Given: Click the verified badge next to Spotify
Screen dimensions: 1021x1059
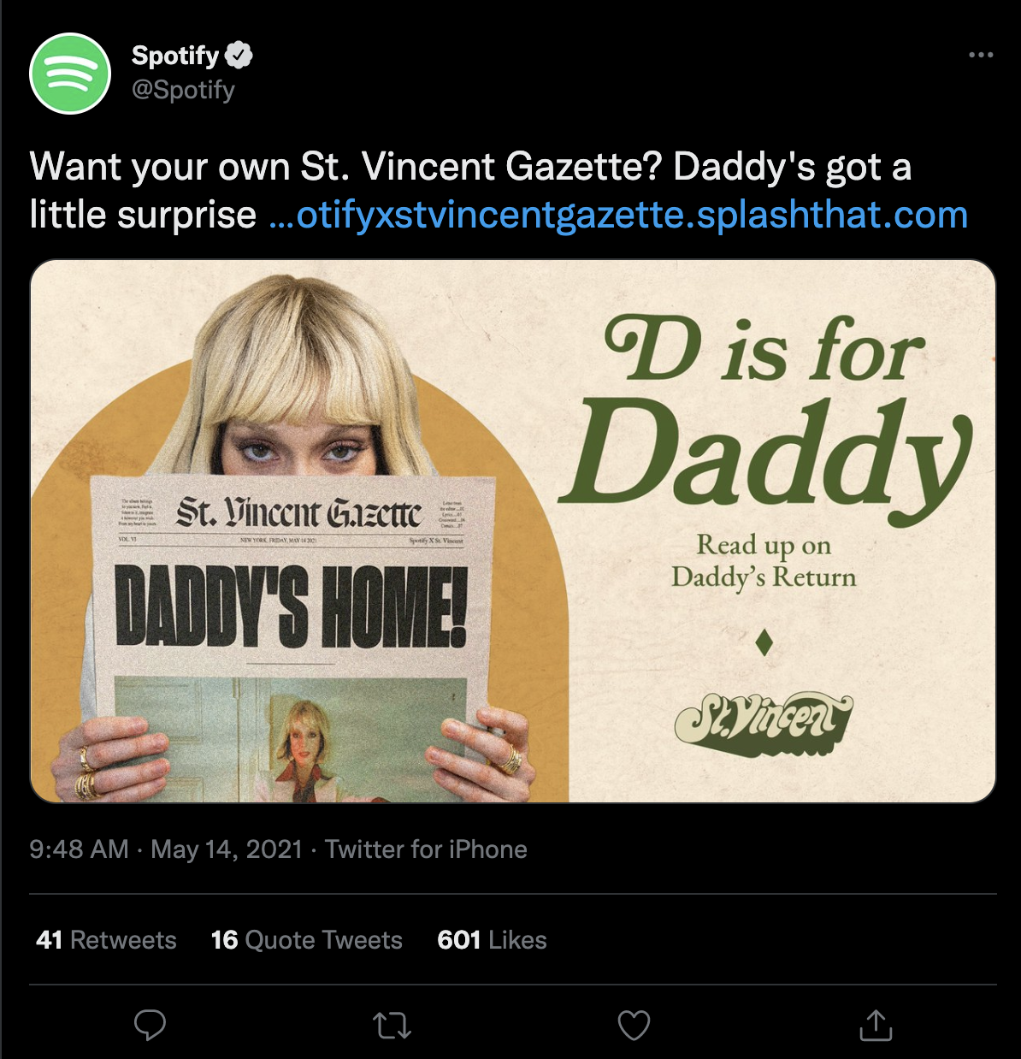Looking at the screenshot, I should click(x=239, y=56).
